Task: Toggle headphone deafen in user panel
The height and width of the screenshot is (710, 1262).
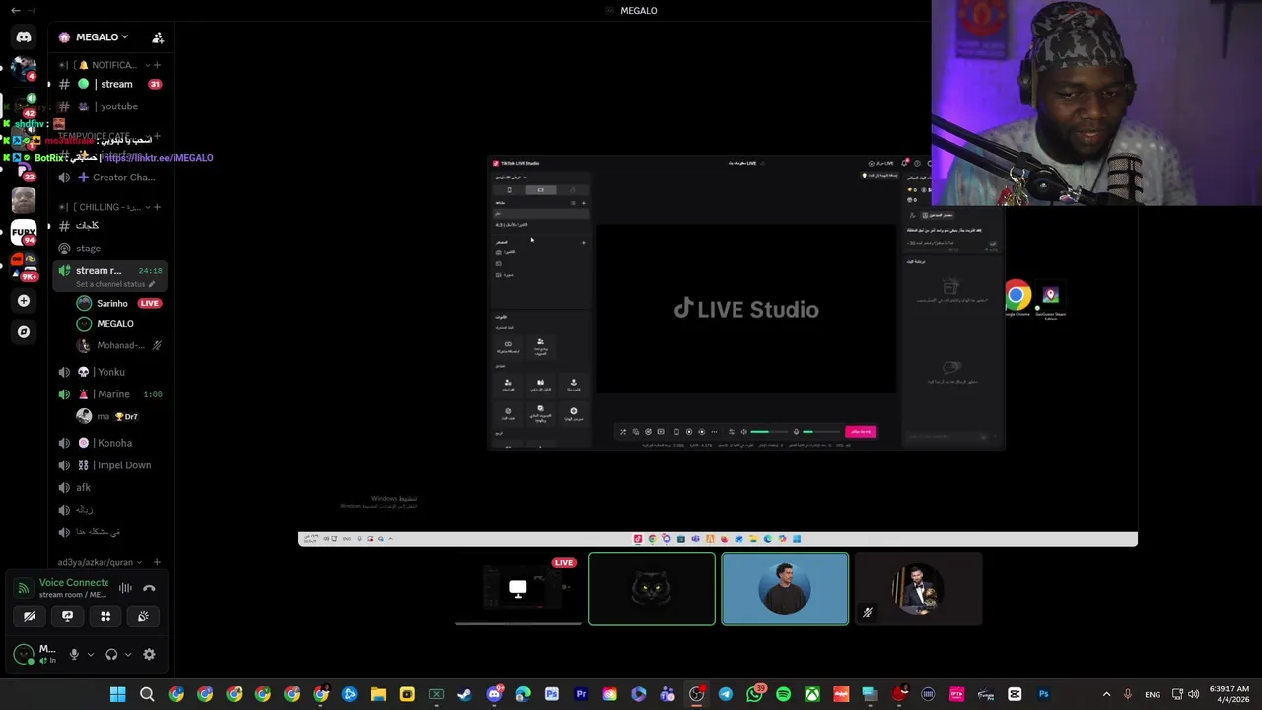Action: (111, 654)
